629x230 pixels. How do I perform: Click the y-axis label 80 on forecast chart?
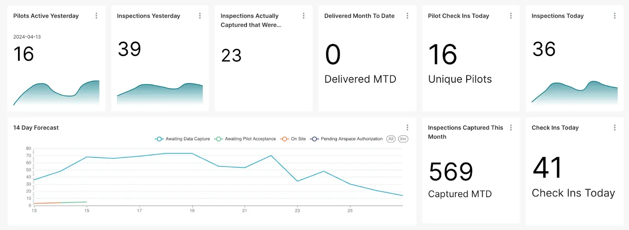coord(28,149)
